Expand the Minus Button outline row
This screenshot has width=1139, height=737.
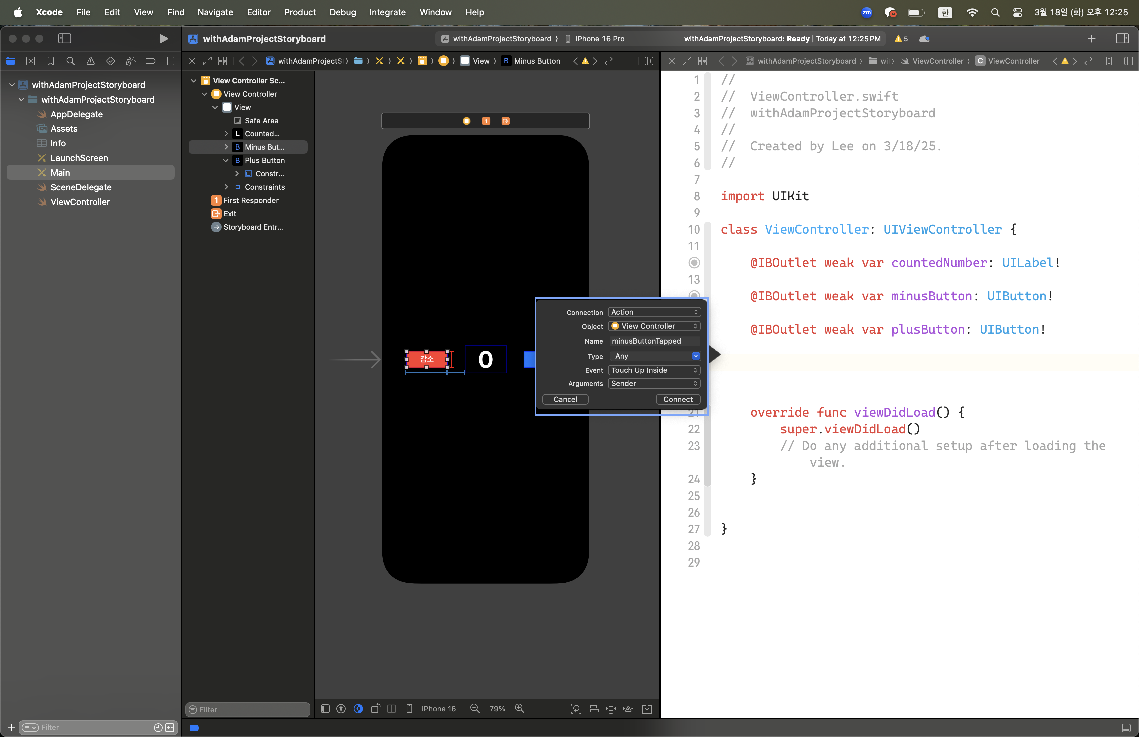[x=226, y=147]
